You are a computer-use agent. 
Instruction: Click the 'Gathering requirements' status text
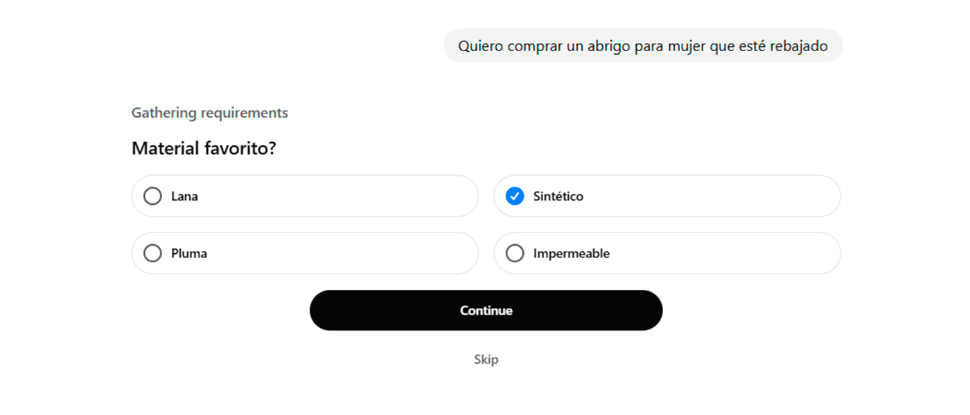point(209,113)
